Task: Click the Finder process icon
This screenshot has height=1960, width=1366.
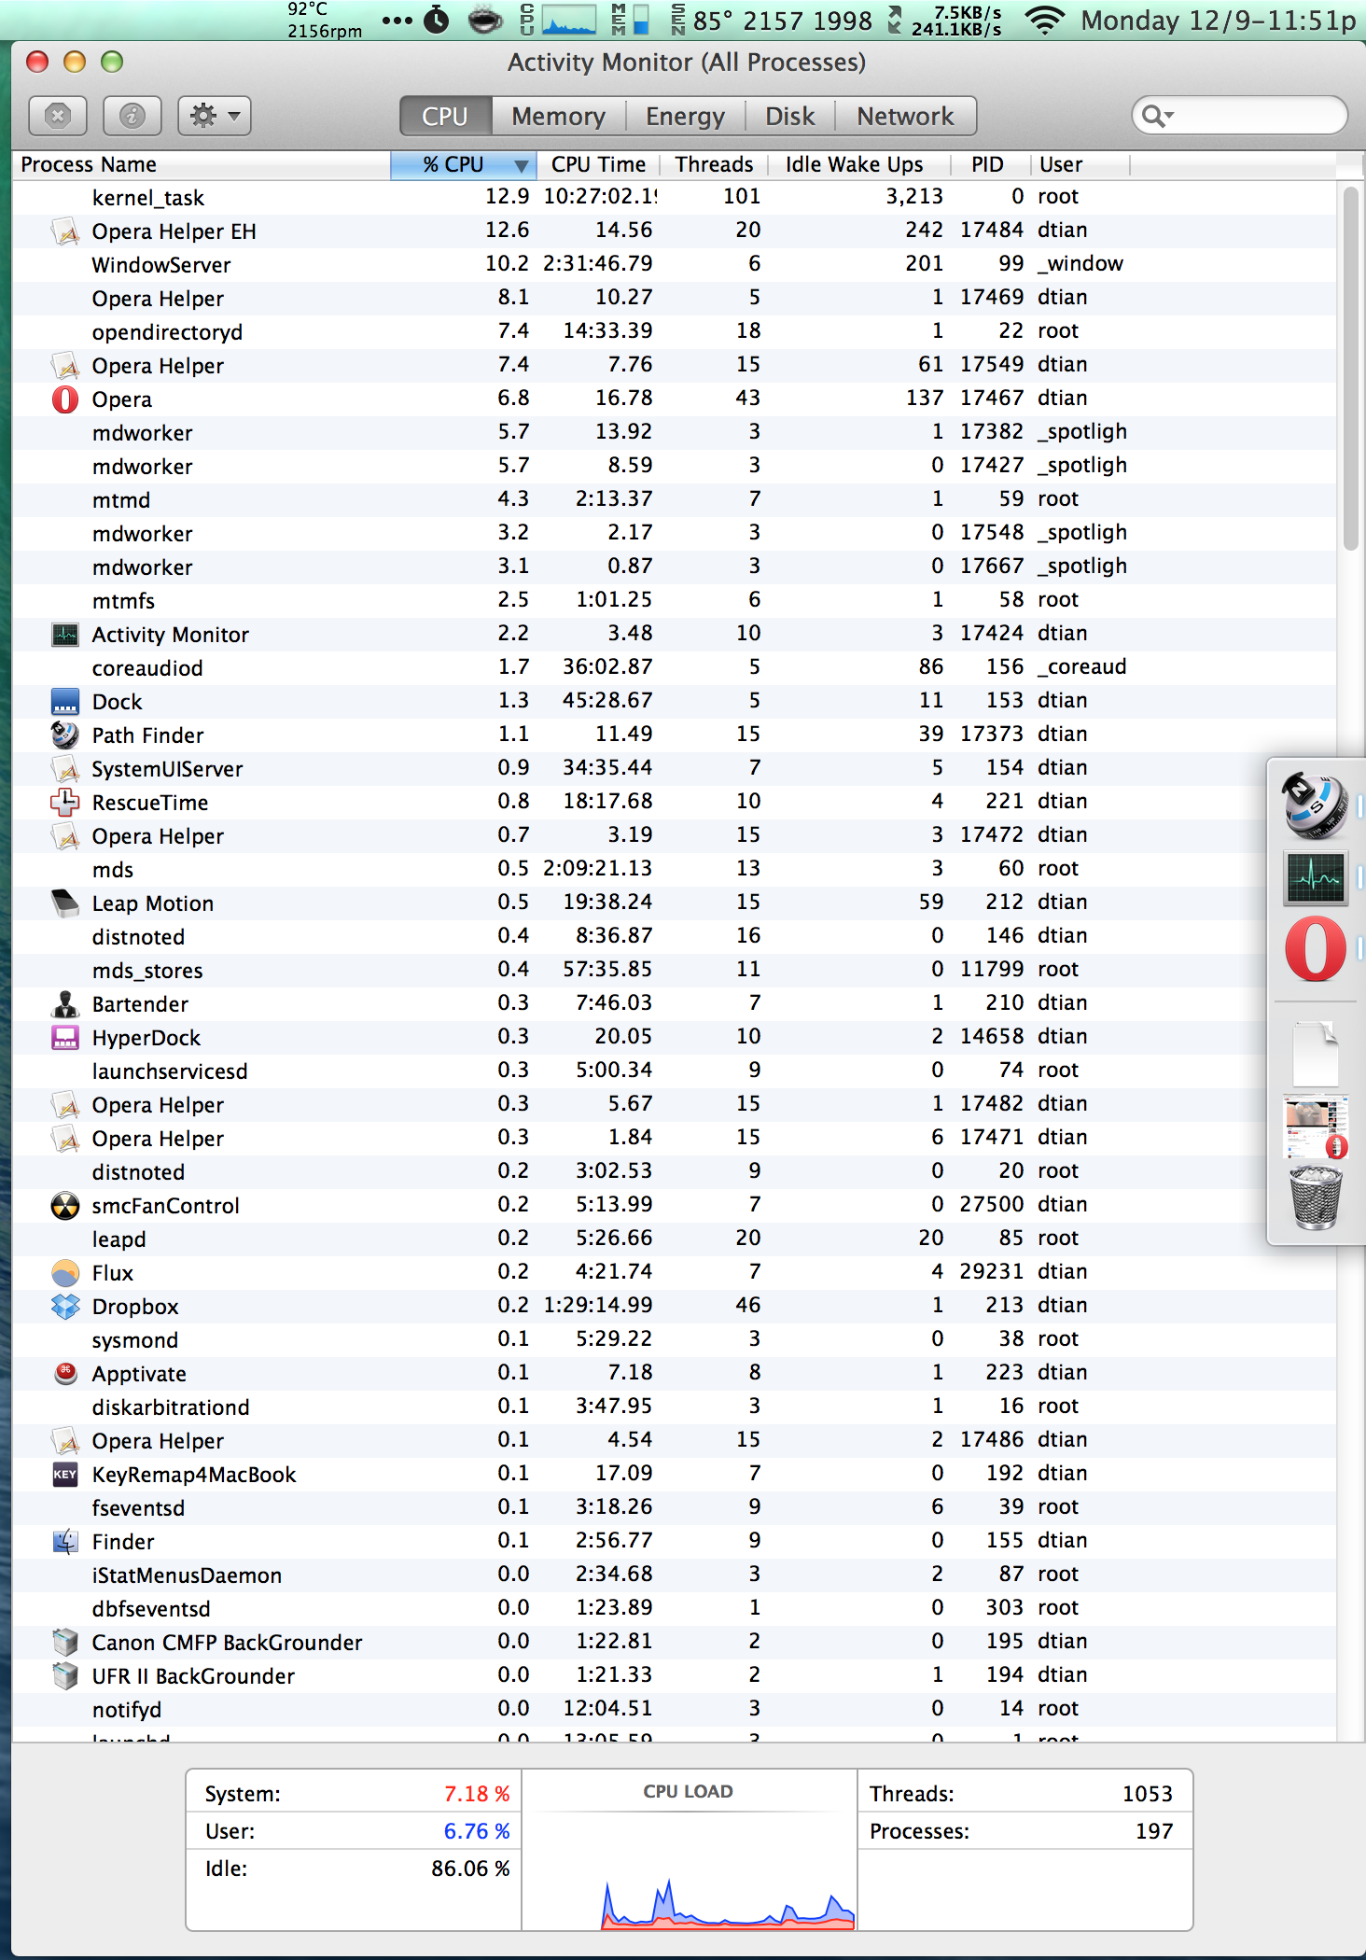Action: click(64, 1542)
